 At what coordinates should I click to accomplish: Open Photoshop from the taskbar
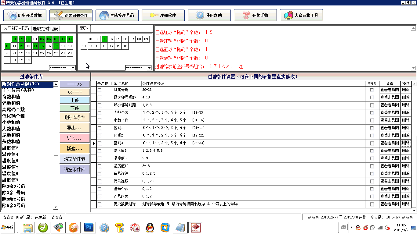89,227
